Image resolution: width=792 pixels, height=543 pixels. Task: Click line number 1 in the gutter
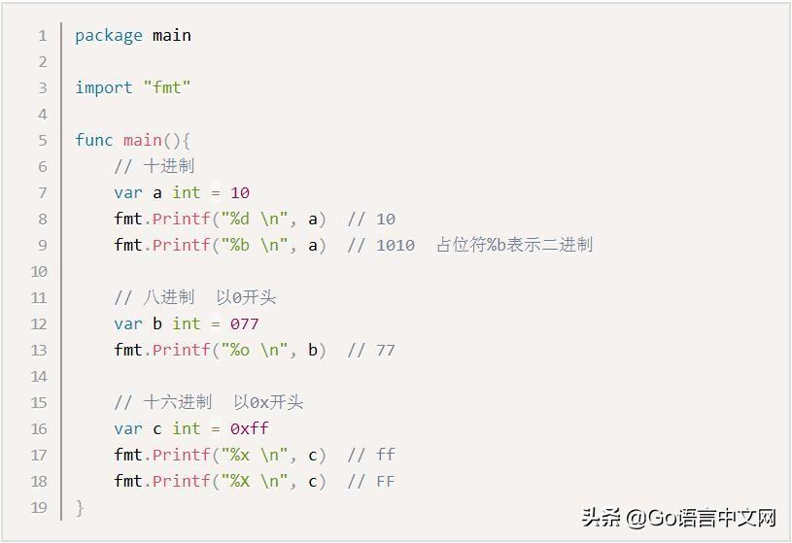point(42,36)
